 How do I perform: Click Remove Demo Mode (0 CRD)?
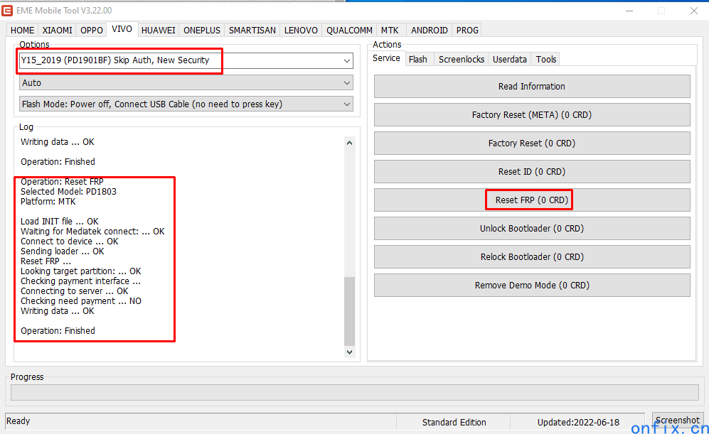point(532,286)
